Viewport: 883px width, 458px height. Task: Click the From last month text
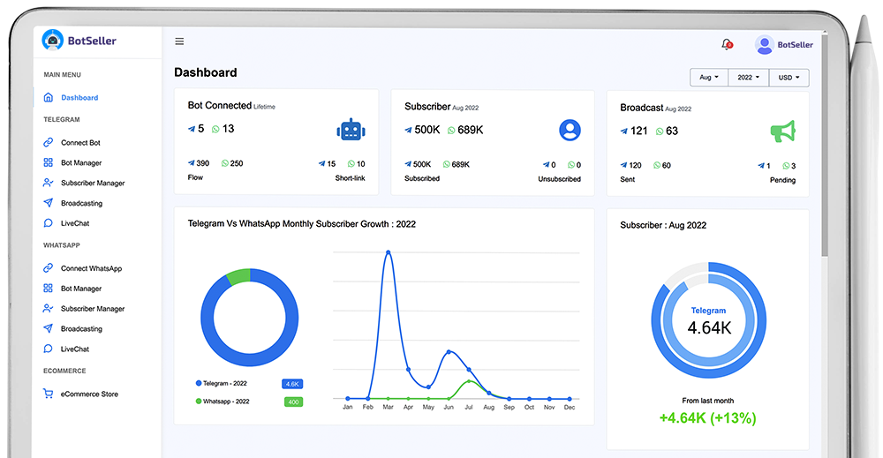click(708, 401)
